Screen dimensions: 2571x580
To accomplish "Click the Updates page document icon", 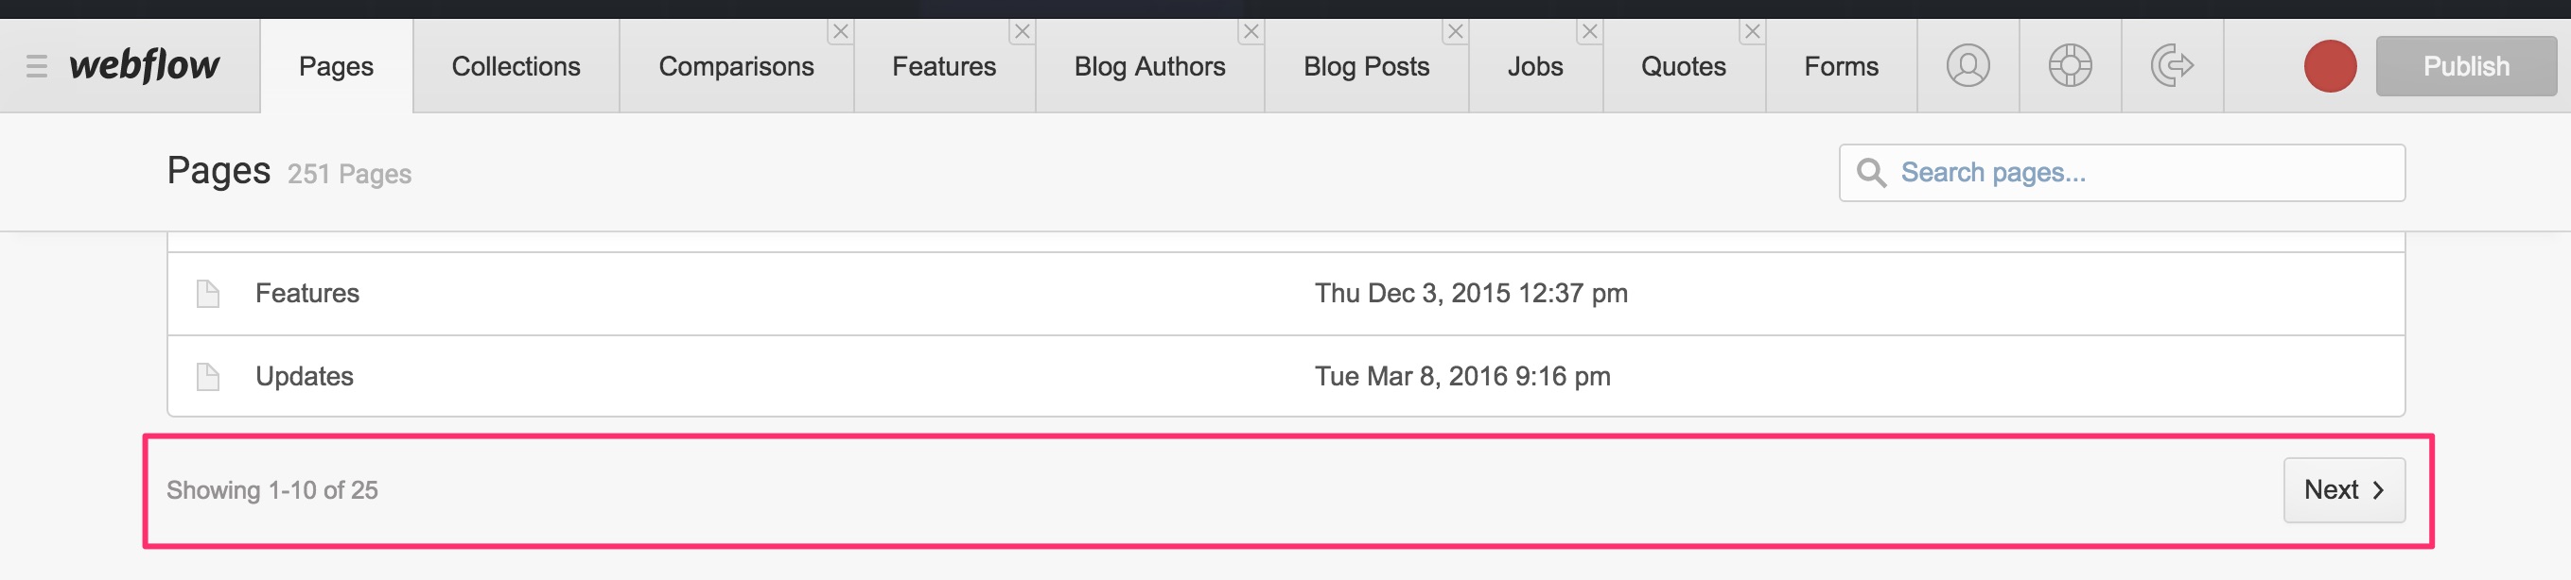I will click(207, 377).
